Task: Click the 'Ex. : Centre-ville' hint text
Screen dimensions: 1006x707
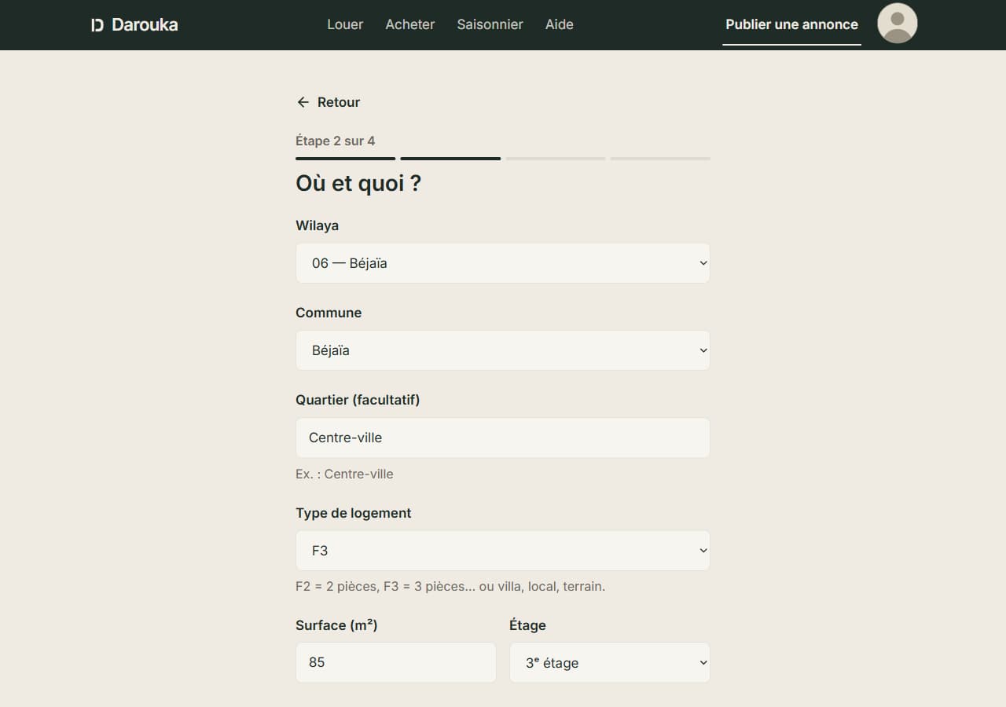Action: [x=344, y=474]
